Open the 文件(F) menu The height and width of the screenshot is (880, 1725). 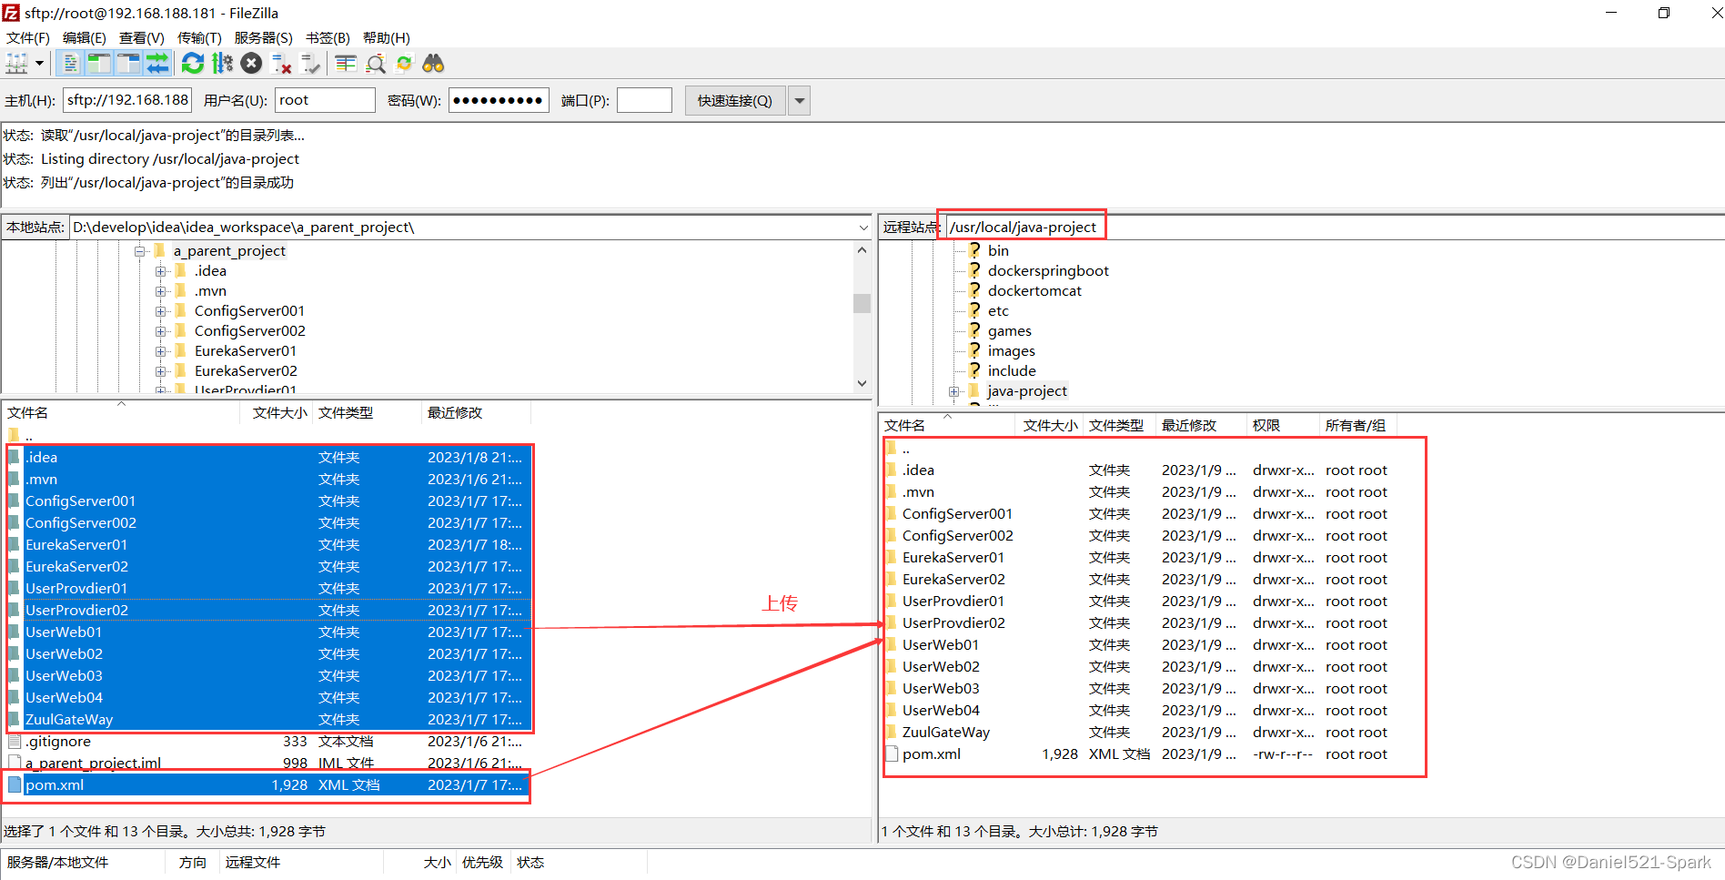point(28,38)
